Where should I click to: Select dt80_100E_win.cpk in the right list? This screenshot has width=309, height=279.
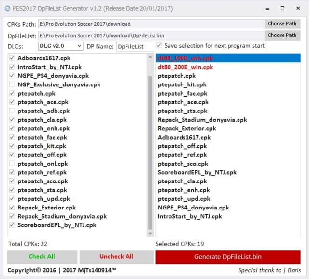click(228, 58)
